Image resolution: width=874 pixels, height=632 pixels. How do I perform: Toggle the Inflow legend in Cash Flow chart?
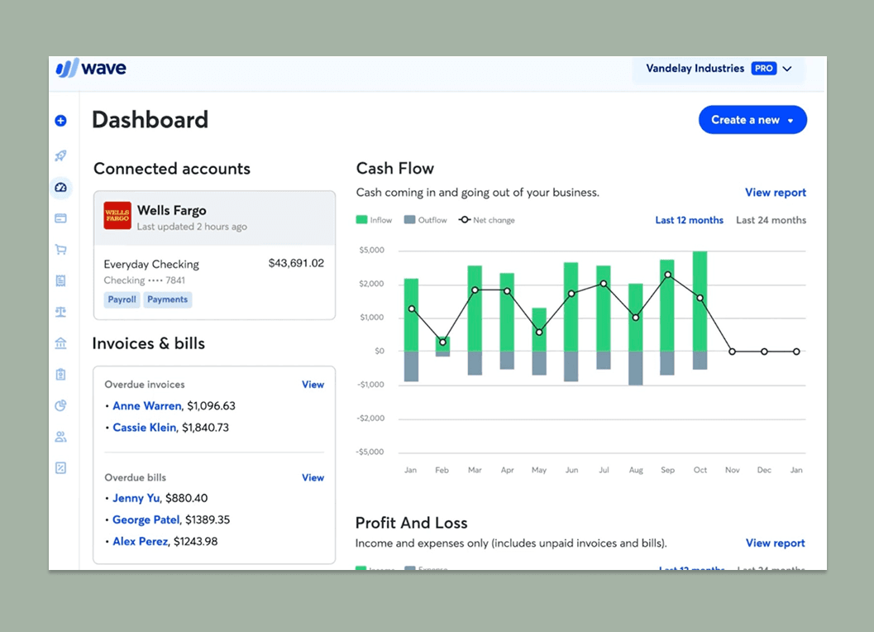click(x=374, y=220)
